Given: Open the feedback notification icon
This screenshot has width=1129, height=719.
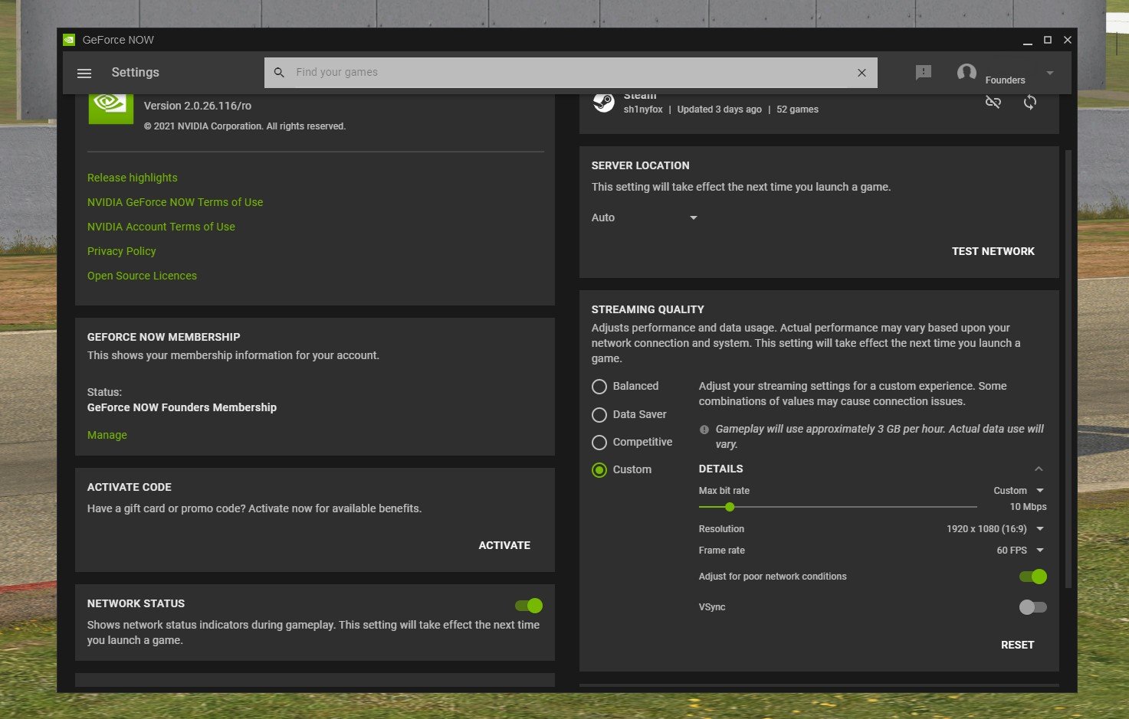Looking at the screenshot, I should point(923,73).
